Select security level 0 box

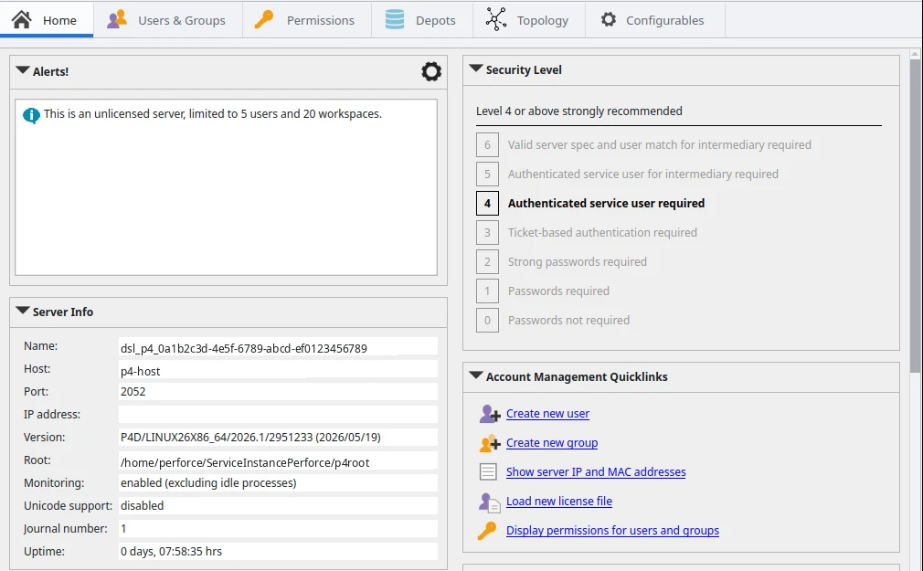[487, 321]
